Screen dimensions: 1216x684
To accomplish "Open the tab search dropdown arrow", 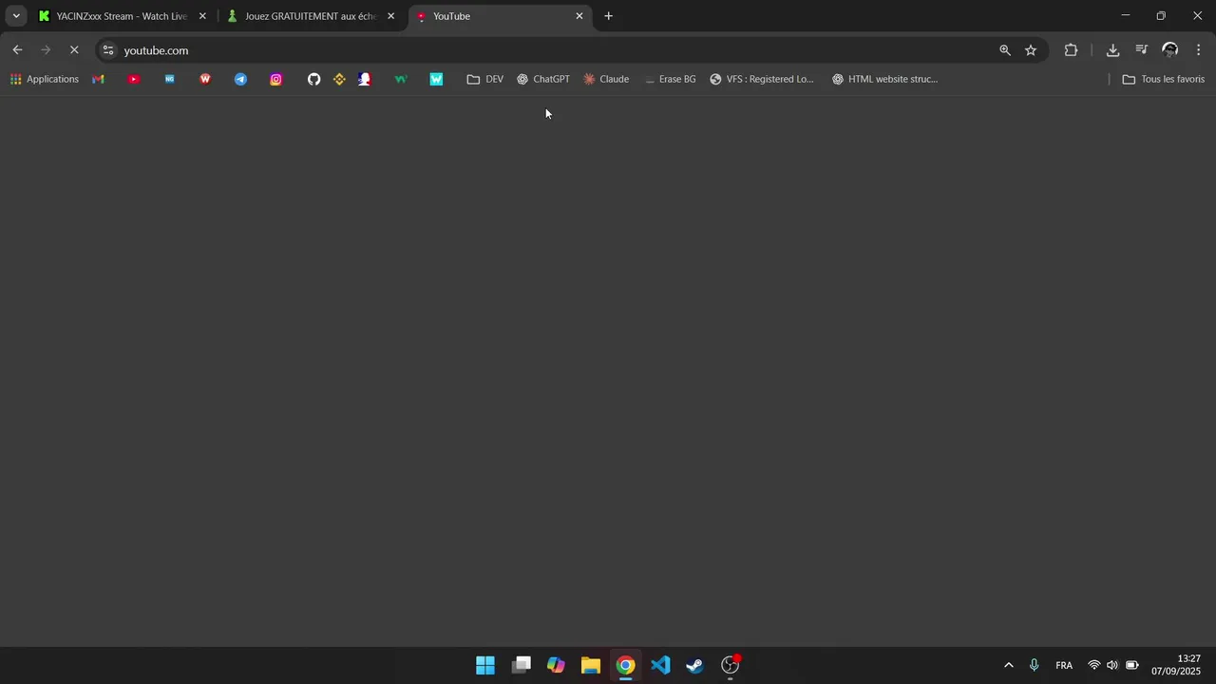I will point(16,16).
